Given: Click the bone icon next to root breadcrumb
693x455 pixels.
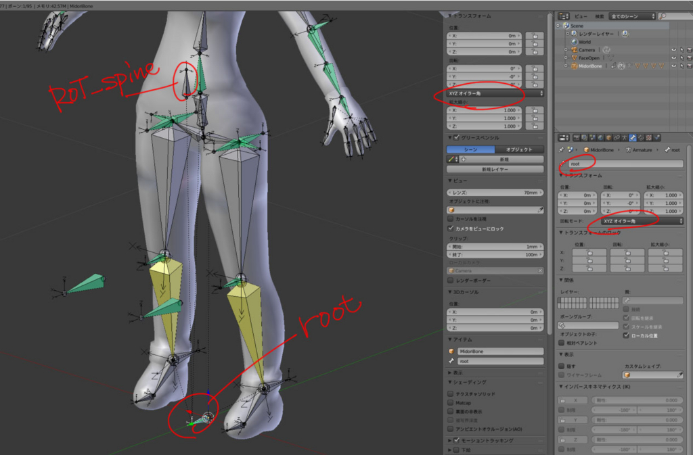Looking at the screenshot, I should 668,150.
